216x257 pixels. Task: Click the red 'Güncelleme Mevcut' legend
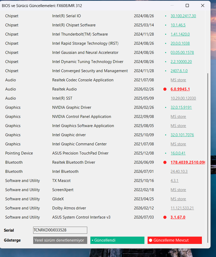174,240
